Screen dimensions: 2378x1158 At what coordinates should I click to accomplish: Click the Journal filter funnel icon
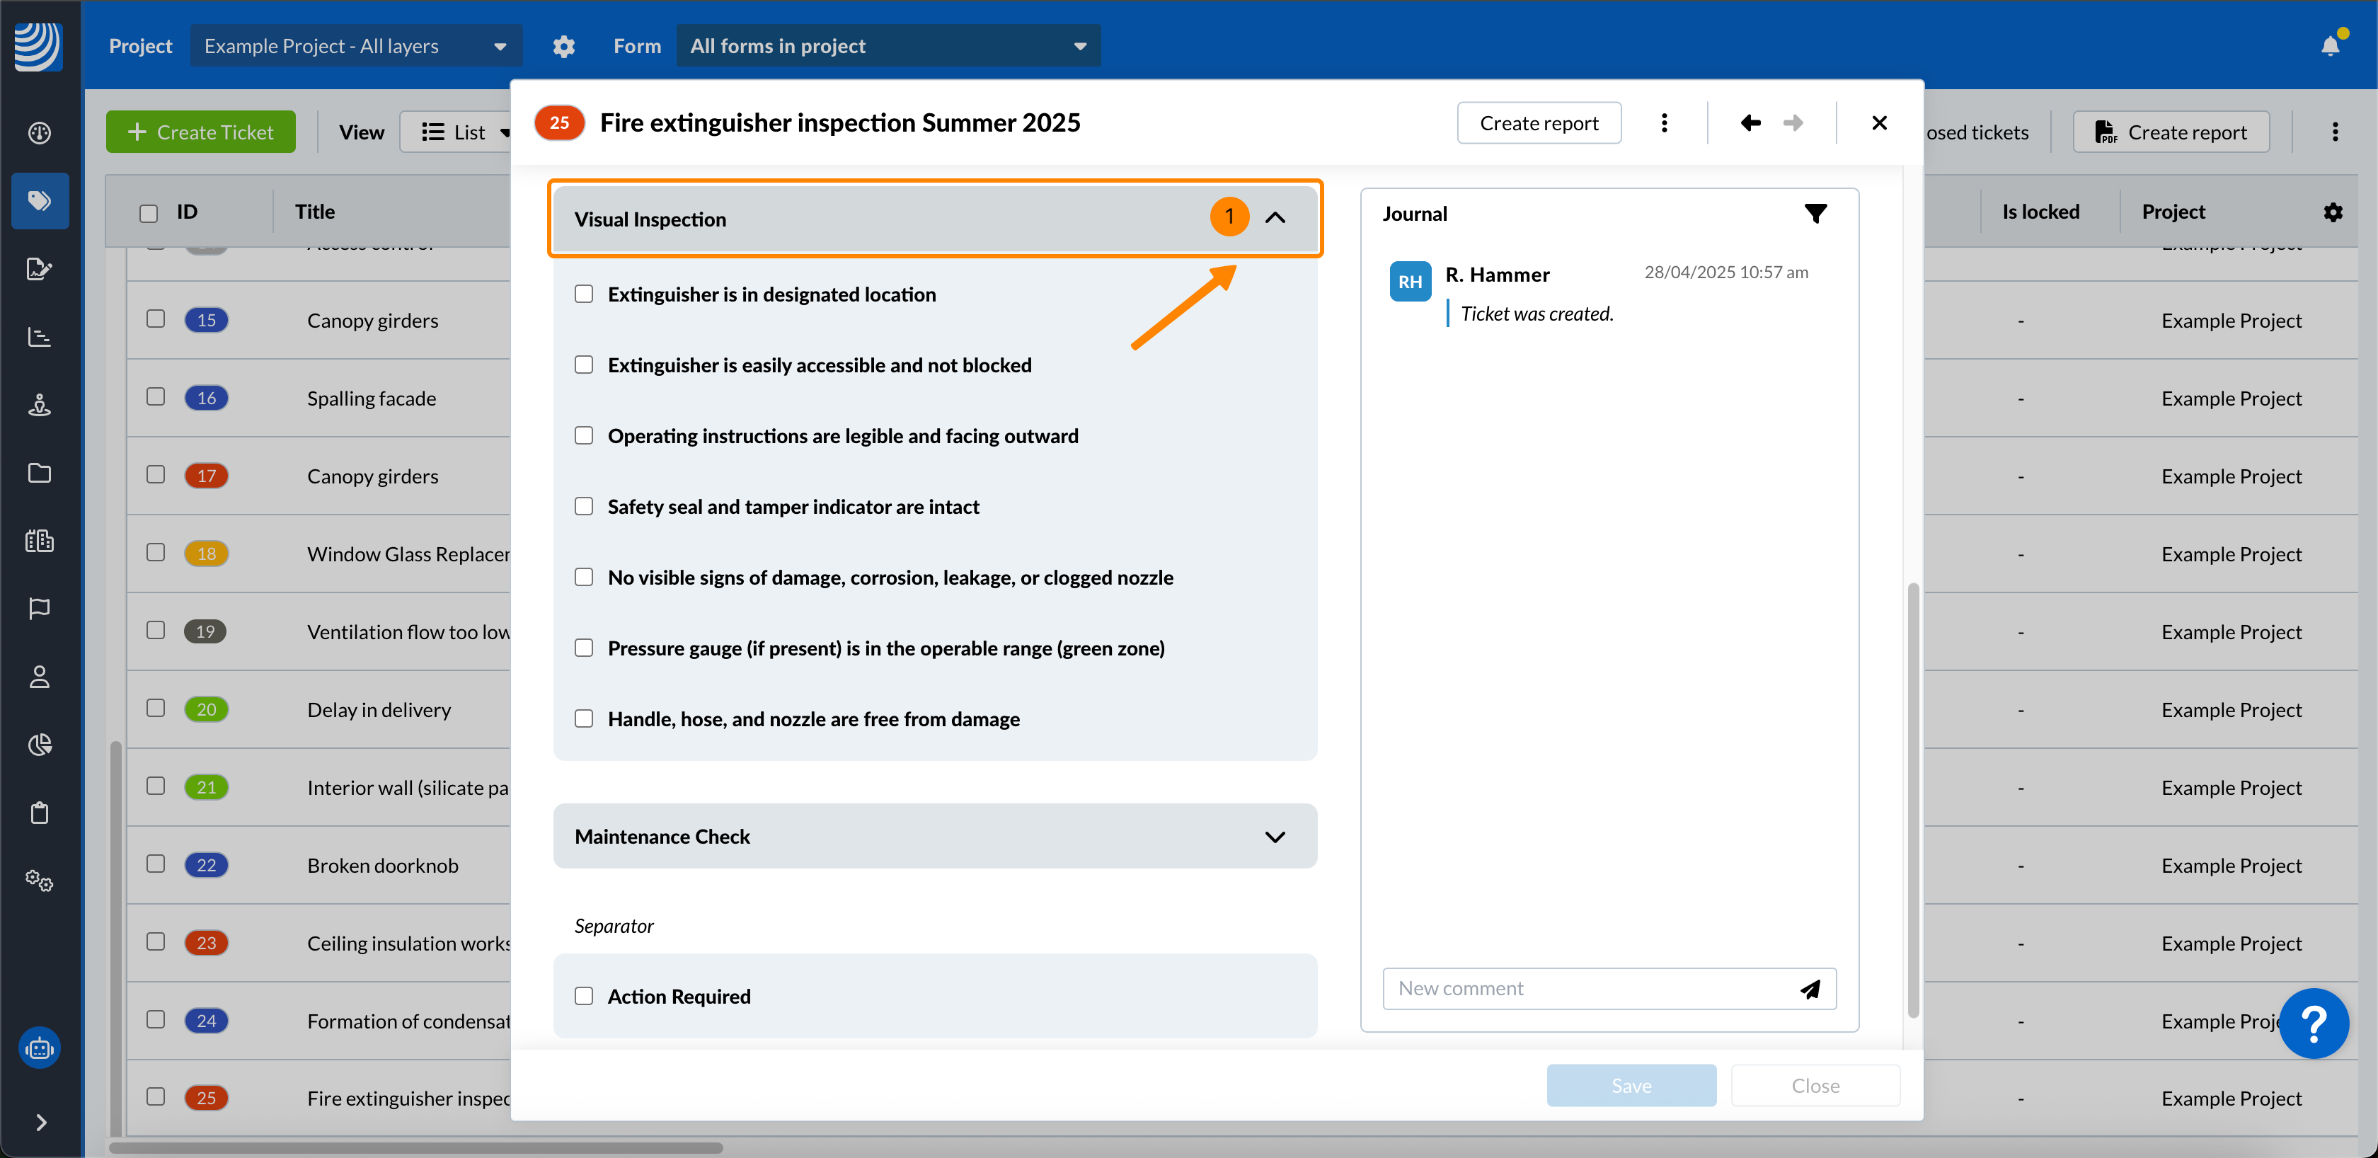pos(1815,214)
